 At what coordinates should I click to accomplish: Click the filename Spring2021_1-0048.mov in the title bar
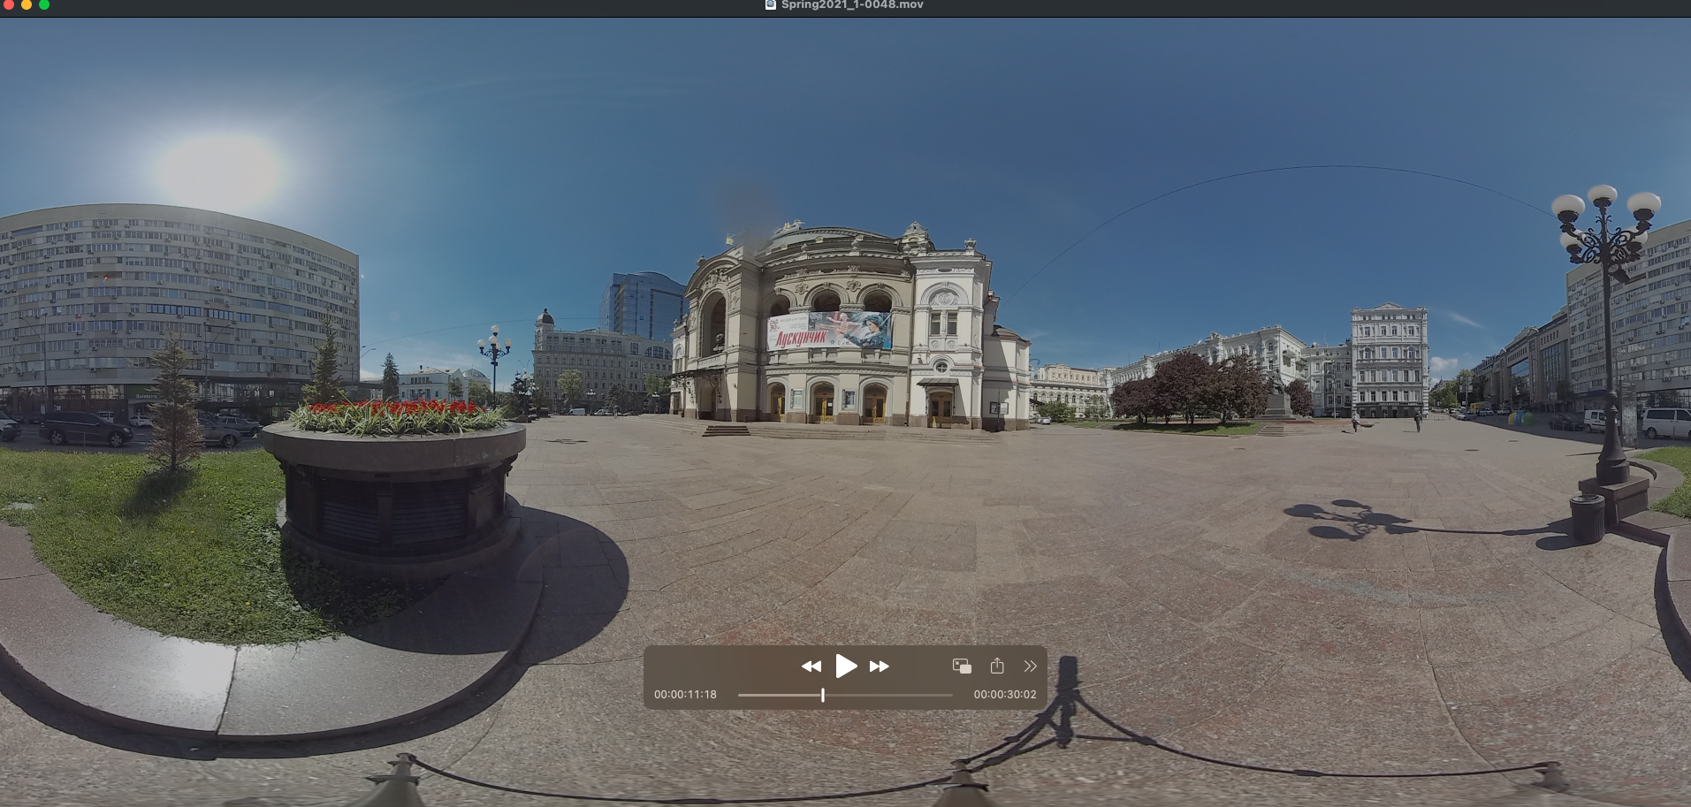click(x=850, y=5)
